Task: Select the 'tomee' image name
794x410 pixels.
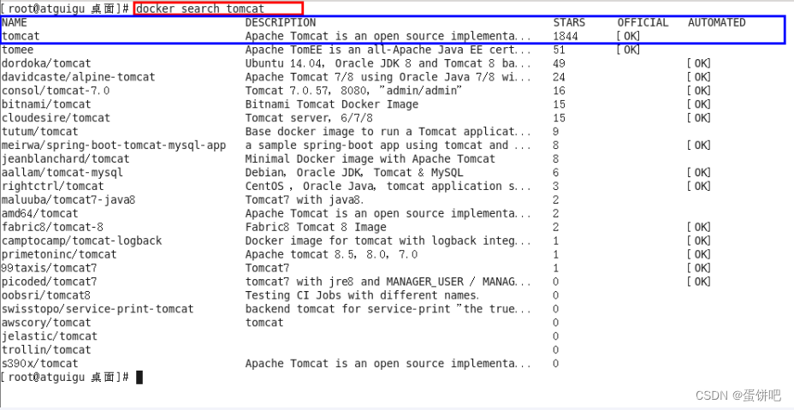Action: tap(18, 51)
